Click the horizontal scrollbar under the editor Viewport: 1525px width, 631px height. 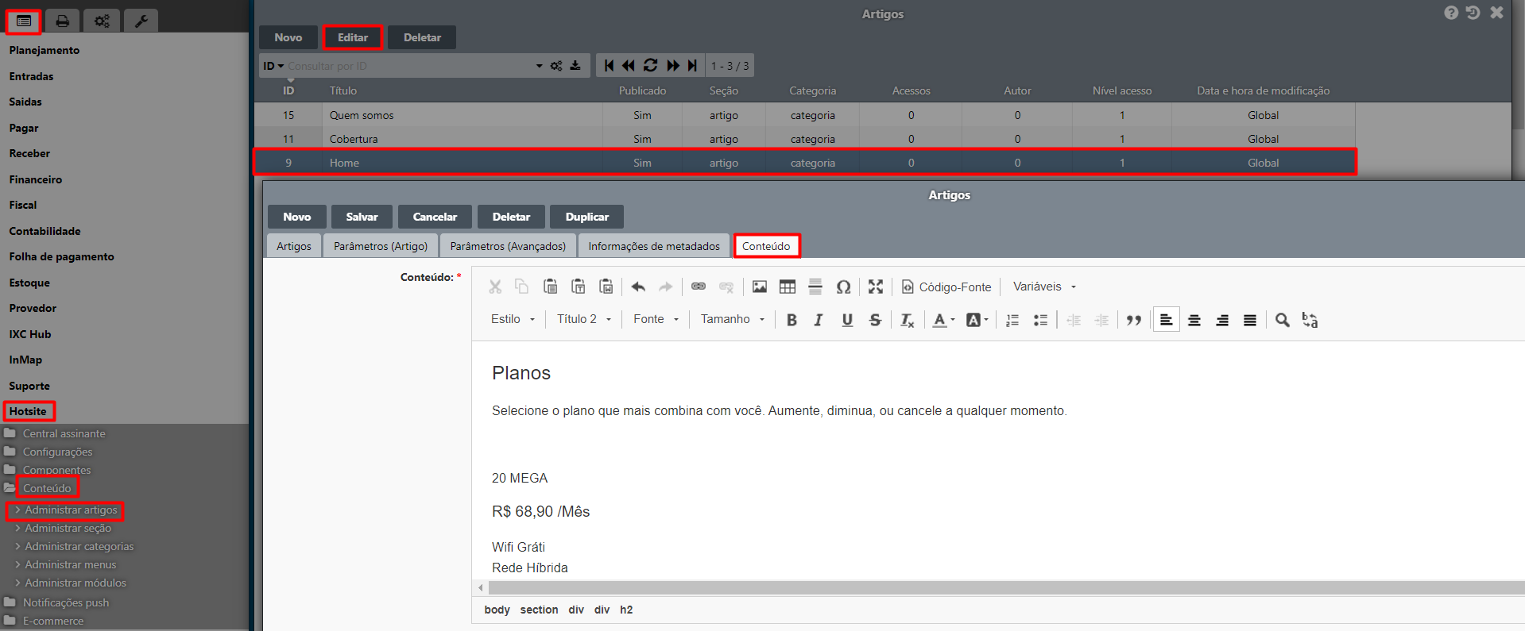point(1006,588)
